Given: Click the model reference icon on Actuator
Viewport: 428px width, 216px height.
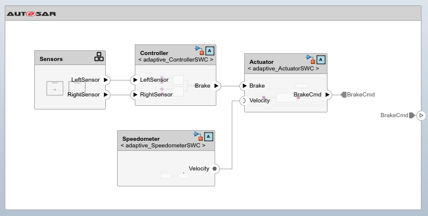Looking at the screenshot, I should click(310, 59).
